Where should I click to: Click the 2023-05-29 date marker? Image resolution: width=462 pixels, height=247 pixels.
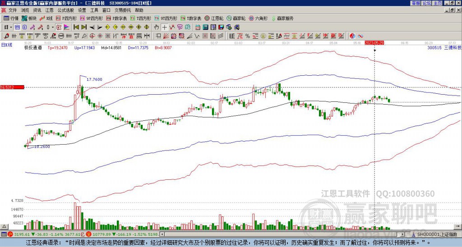(x=374, y=43)
